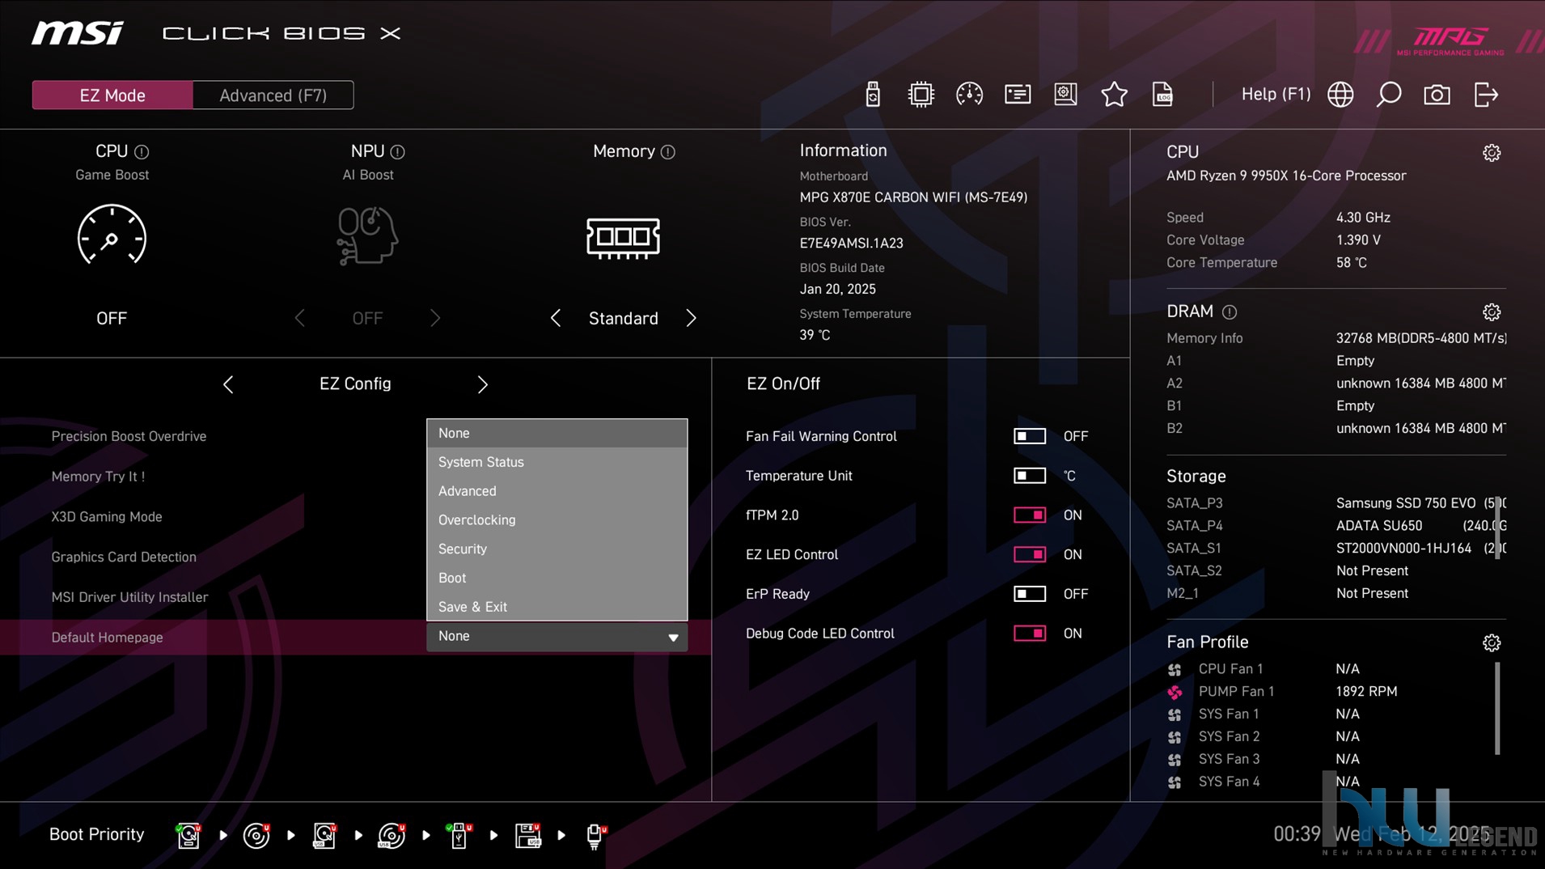
Task: Toggle Temperature Unit switch
Action: pos(1029,476)
